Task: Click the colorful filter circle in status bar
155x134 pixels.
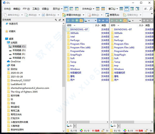Action: [82, 131]
